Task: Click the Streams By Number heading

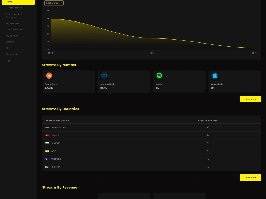Action: [x=59, y=65]
